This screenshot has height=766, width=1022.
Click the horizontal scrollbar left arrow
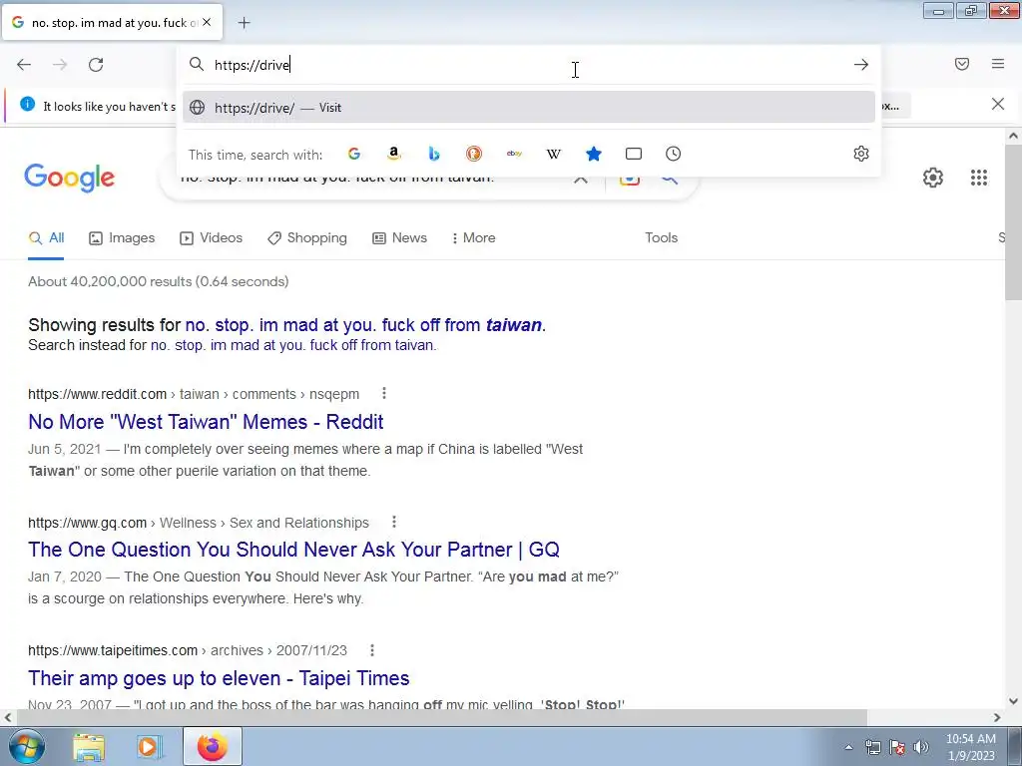(x=8, y=717)
